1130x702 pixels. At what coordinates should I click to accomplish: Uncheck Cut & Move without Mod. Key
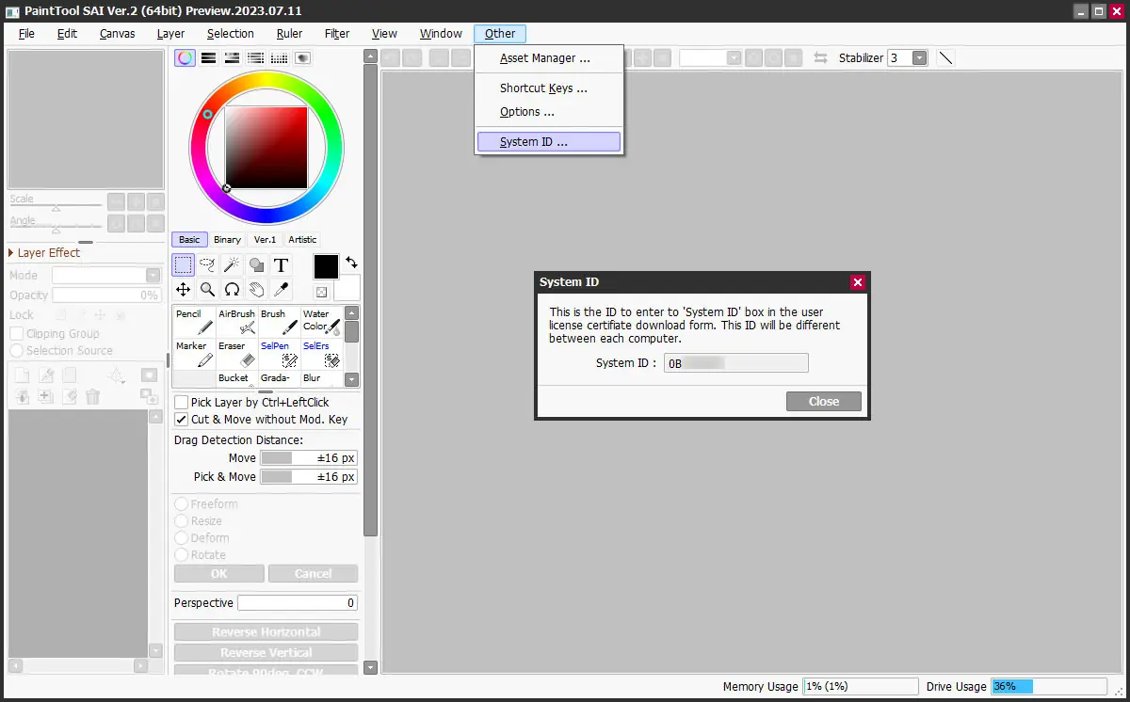pos(182,420)
